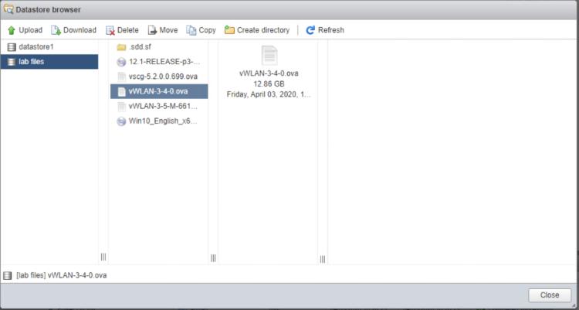Click the large vWLAN-3-4-0.ova document icon
The width and height of the screenshot is (579, 310).
tap(269, 56)
